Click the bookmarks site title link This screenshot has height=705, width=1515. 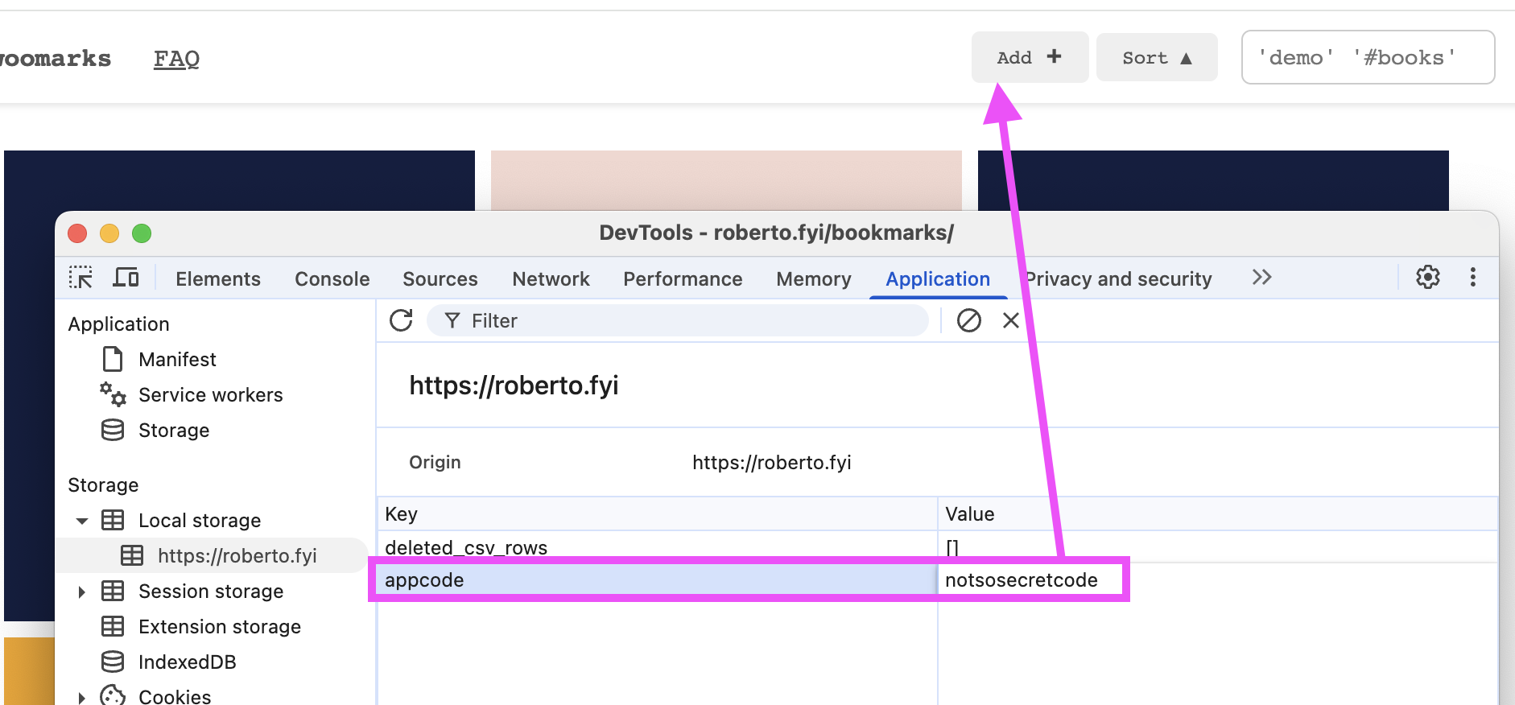pos(55,58)
